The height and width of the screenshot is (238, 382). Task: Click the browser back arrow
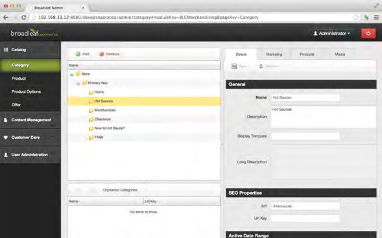[6, 18]
